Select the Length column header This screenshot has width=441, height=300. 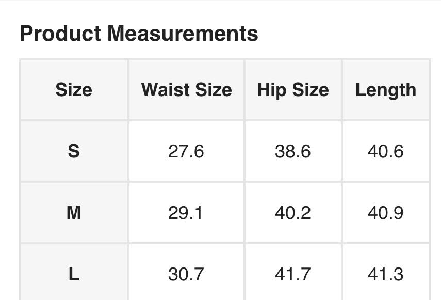pos(385,90)
